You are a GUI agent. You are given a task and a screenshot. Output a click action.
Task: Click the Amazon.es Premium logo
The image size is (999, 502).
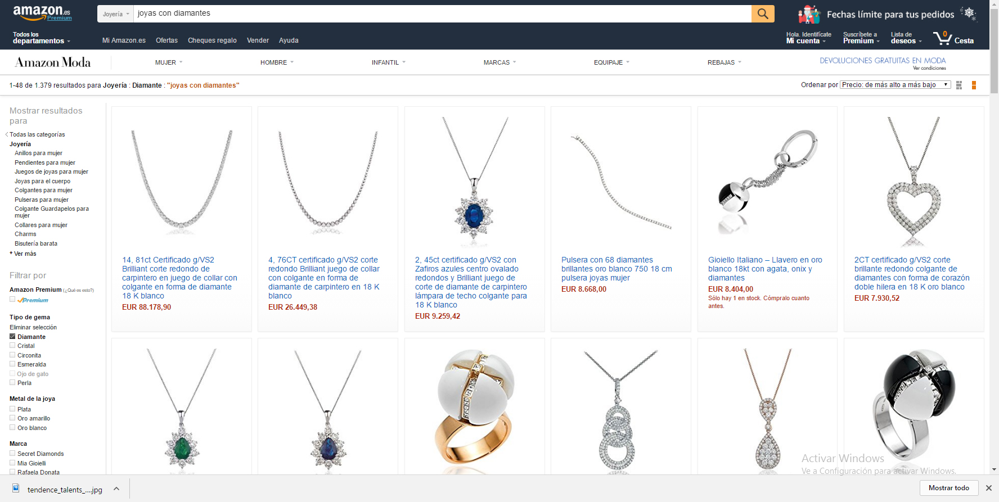coord(42,12)
